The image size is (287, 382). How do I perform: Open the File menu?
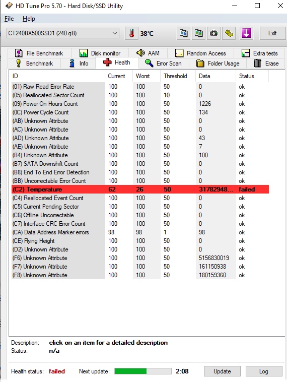click(x=9, y=19)
